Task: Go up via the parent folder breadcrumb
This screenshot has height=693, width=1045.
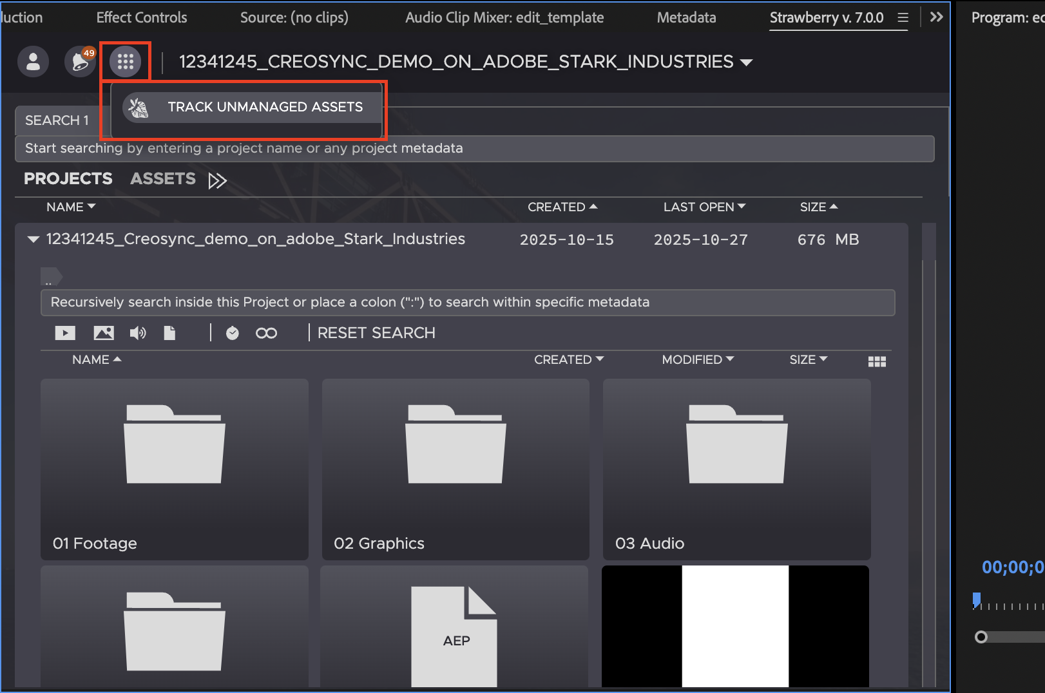Action: 51,277
